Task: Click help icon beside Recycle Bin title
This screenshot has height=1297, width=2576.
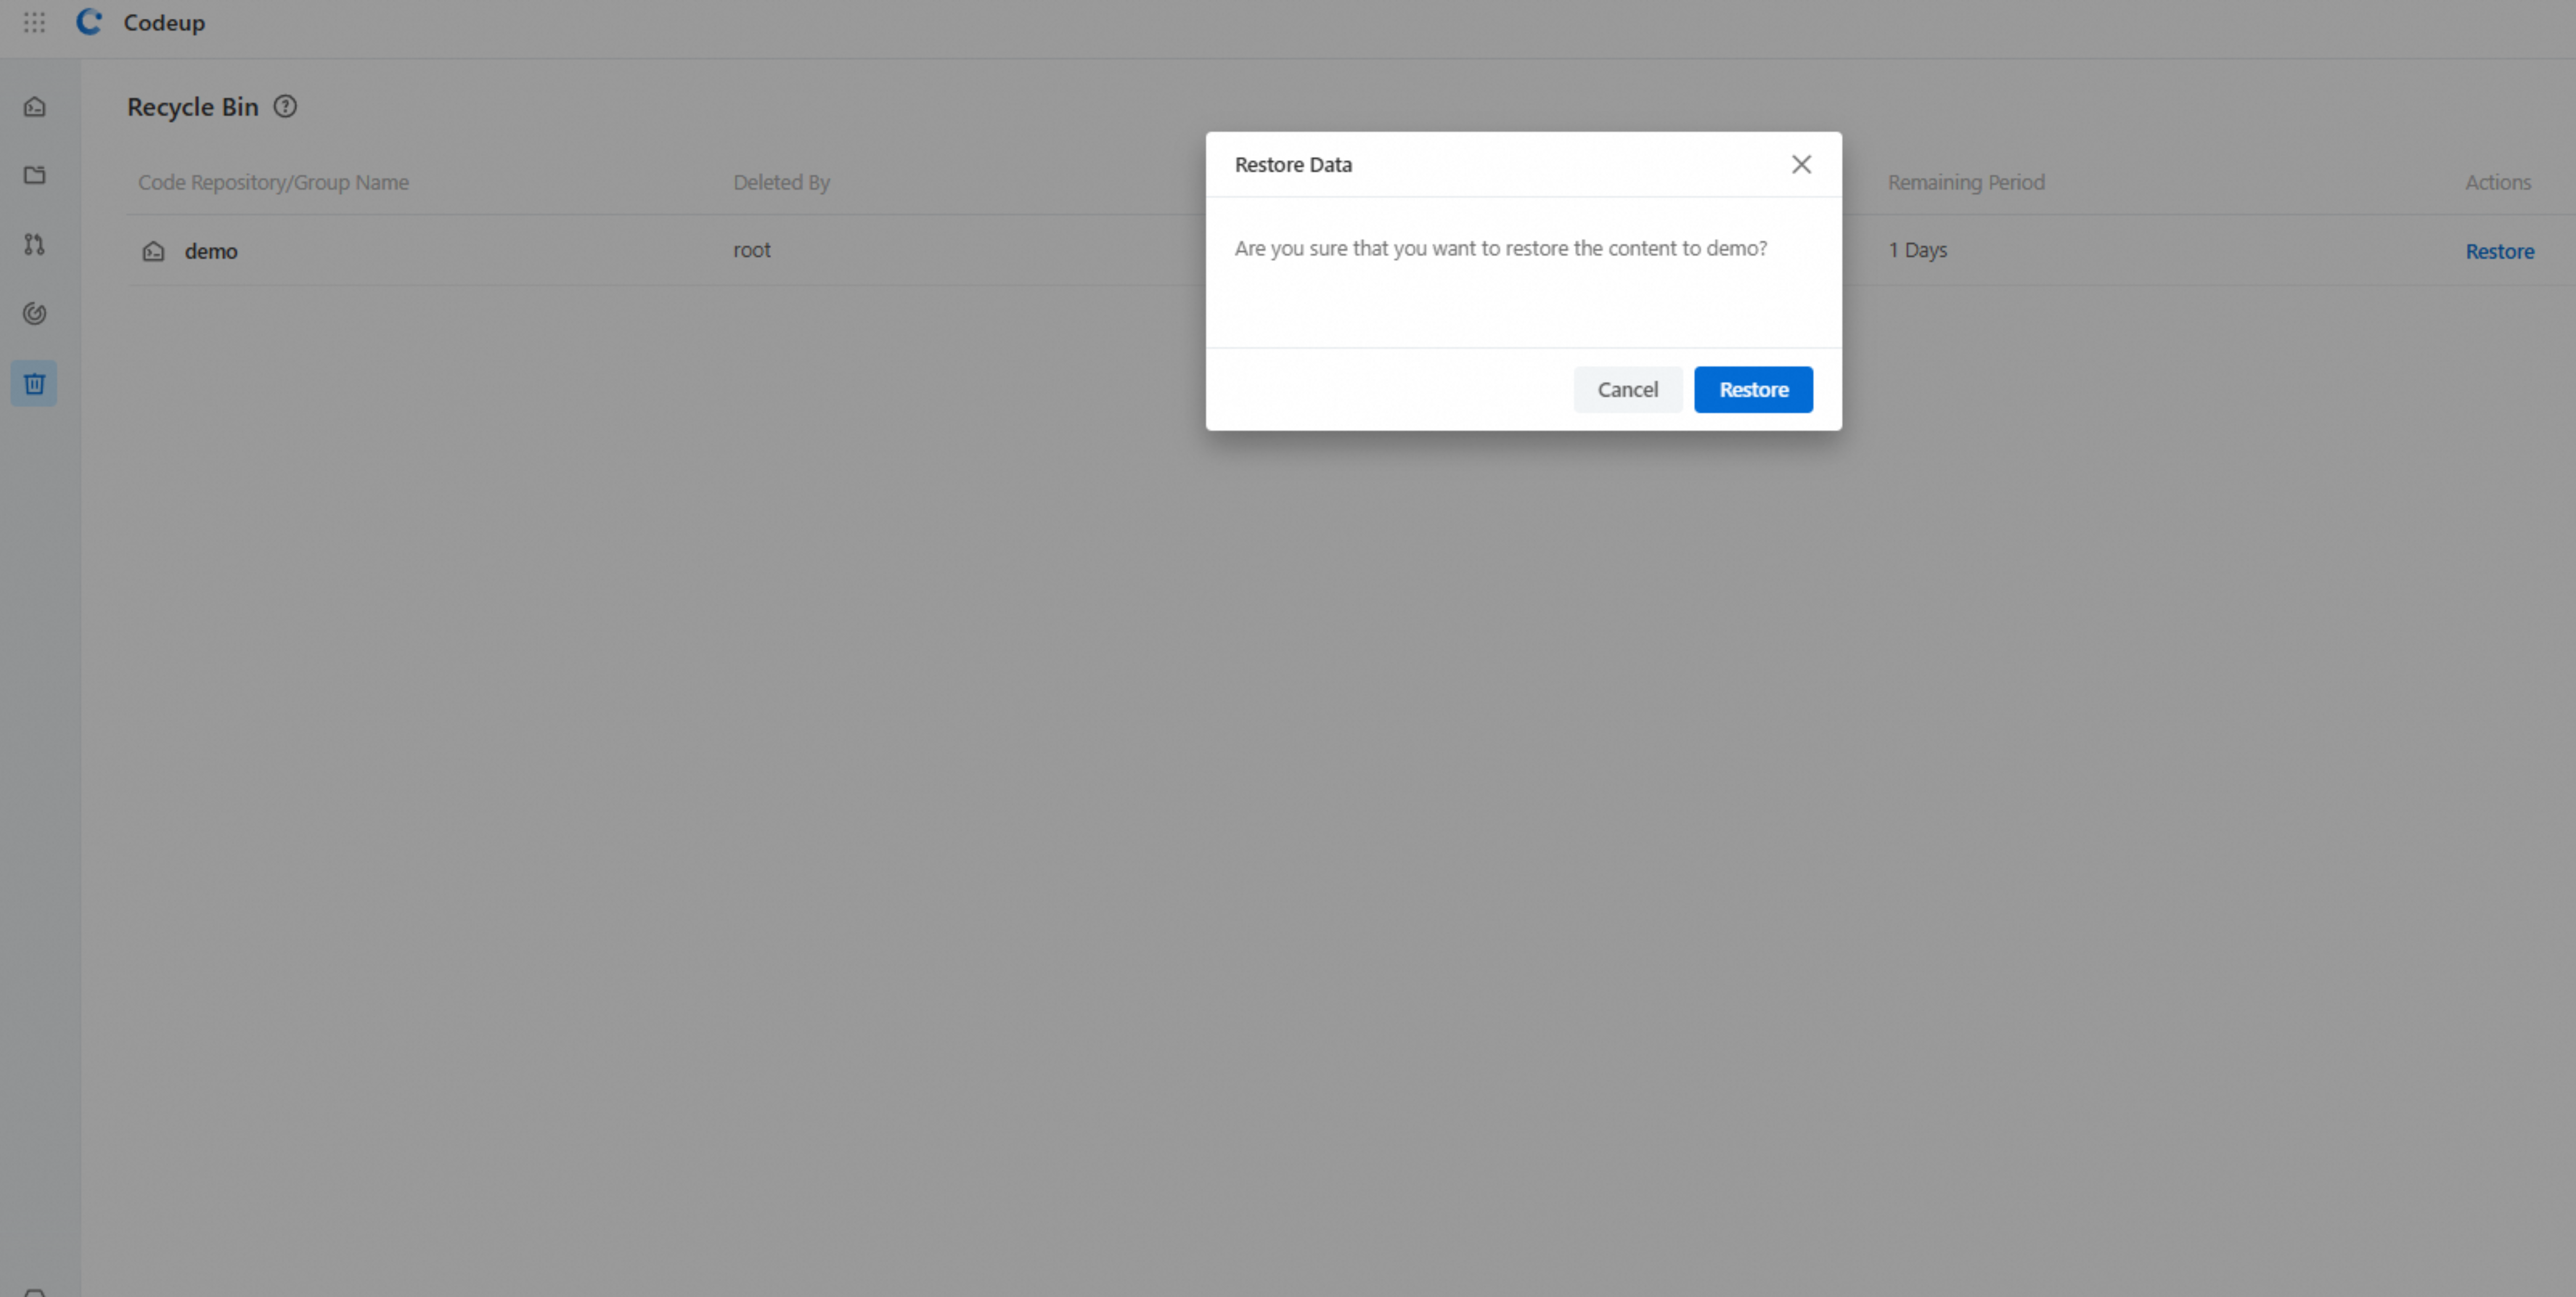Action: click(x=285, y=106)
